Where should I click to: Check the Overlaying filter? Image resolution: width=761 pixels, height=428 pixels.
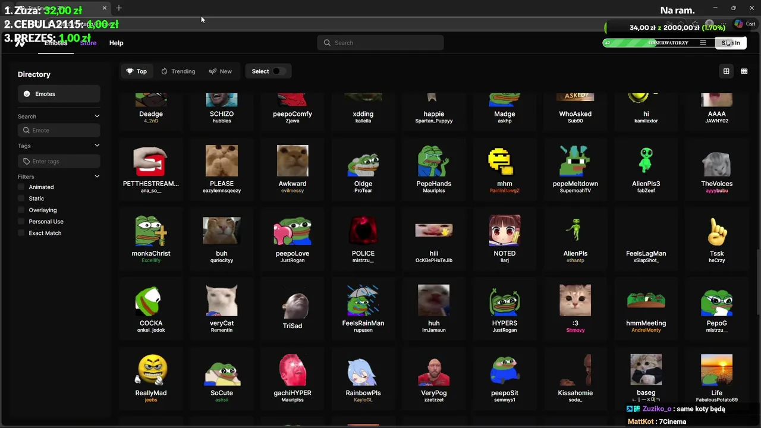(21, 210)
